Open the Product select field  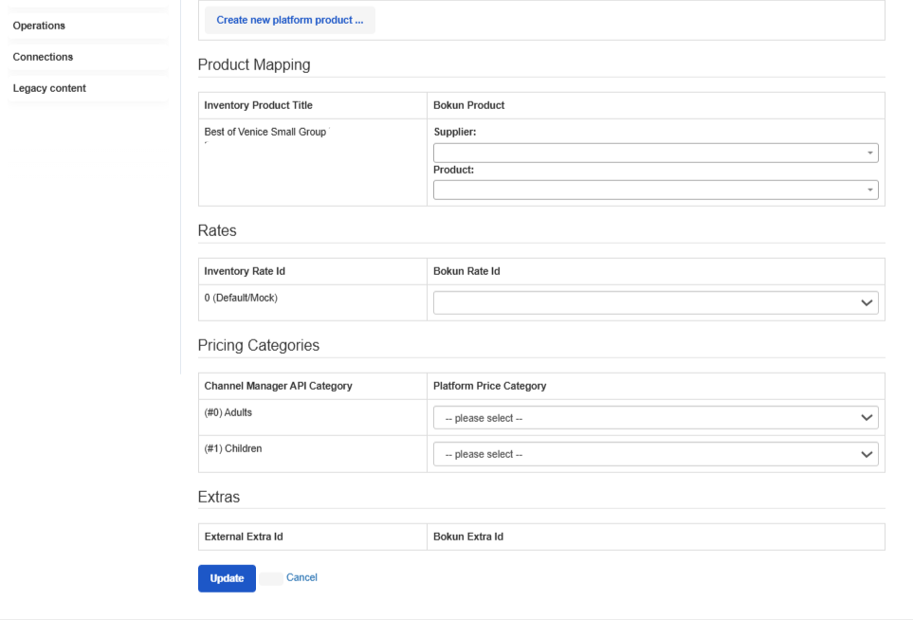(656, 190)
